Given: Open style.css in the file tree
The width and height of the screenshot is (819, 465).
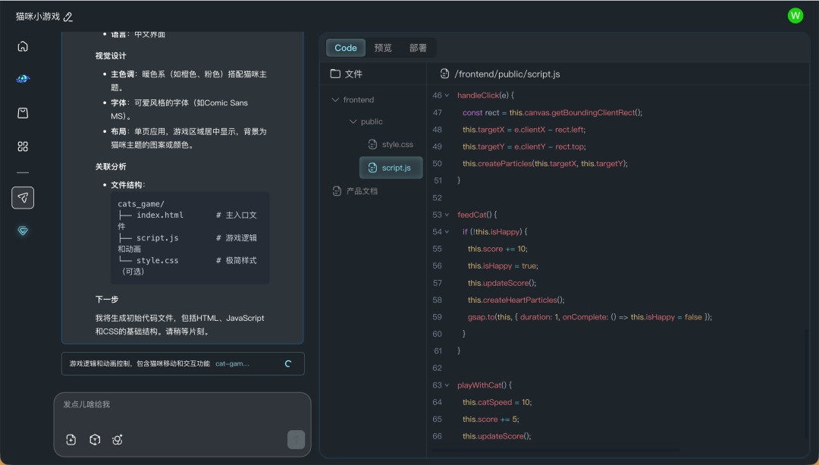Looking at the screenshot, I should tap(391, 144).
